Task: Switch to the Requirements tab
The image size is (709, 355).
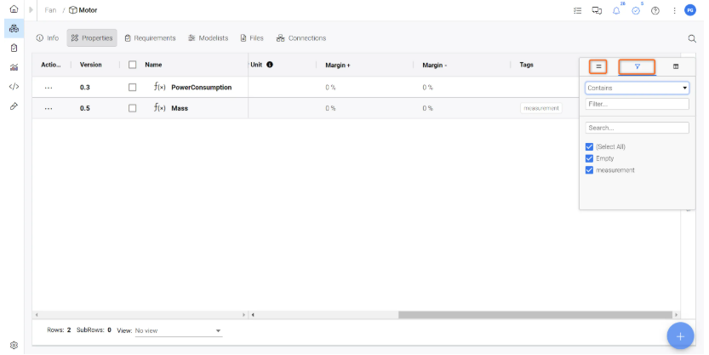Action: (x=150, y=38)
